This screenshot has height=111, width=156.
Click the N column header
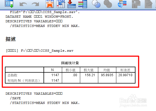53,70
